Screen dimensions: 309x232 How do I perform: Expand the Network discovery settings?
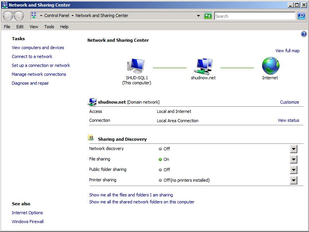pos(294,149)
